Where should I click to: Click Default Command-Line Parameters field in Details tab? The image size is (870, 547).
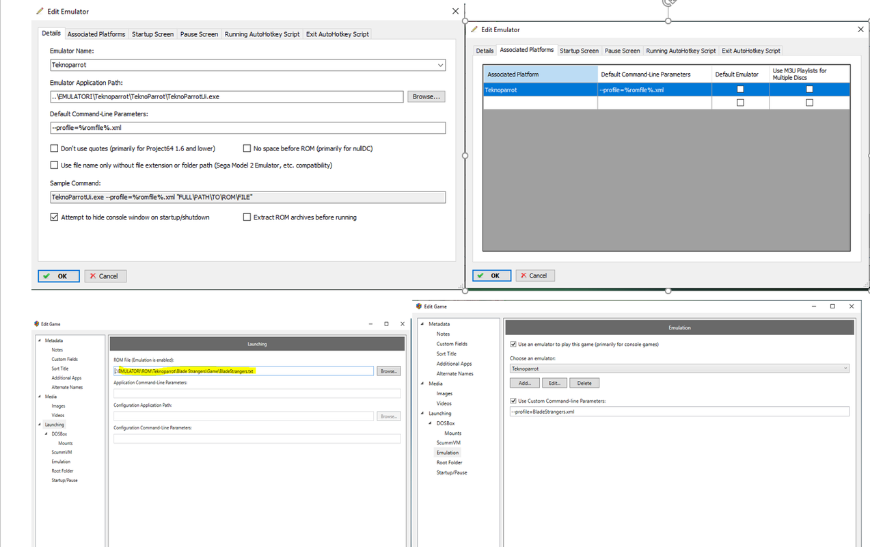tap(248, 128)
